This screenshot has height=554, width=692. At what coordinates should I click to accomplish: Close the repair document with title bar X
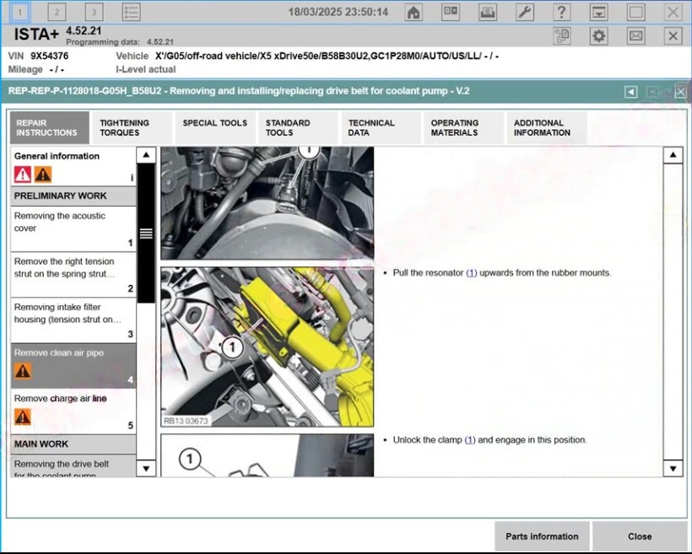(x=680, y=92)
